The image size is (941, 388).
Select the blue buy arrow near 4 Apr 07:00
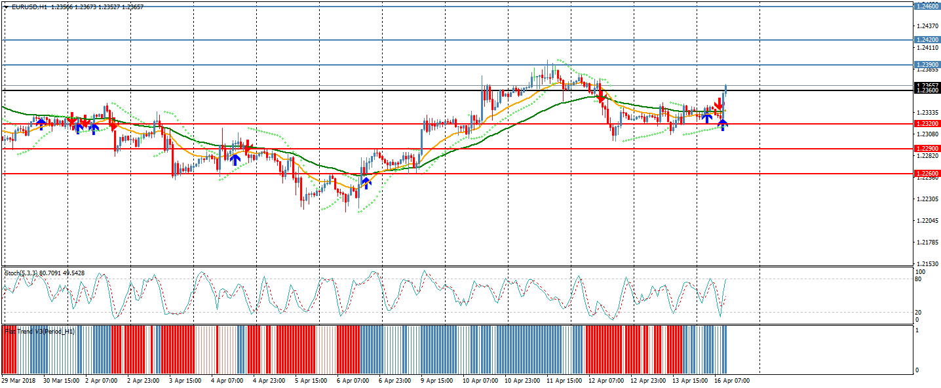(x=235, y=159)
